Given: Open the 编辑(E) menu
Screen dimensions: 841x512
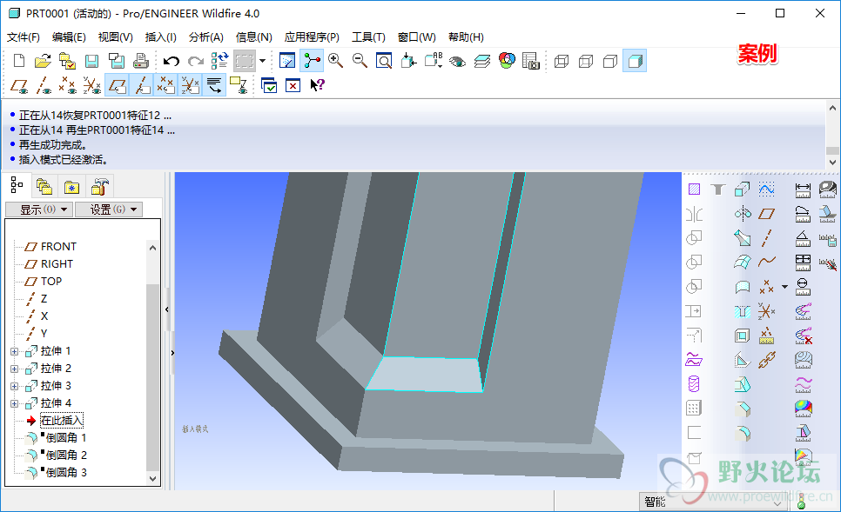Looking at the screenshot, I should pyautogui.click(x=69, y=37).
